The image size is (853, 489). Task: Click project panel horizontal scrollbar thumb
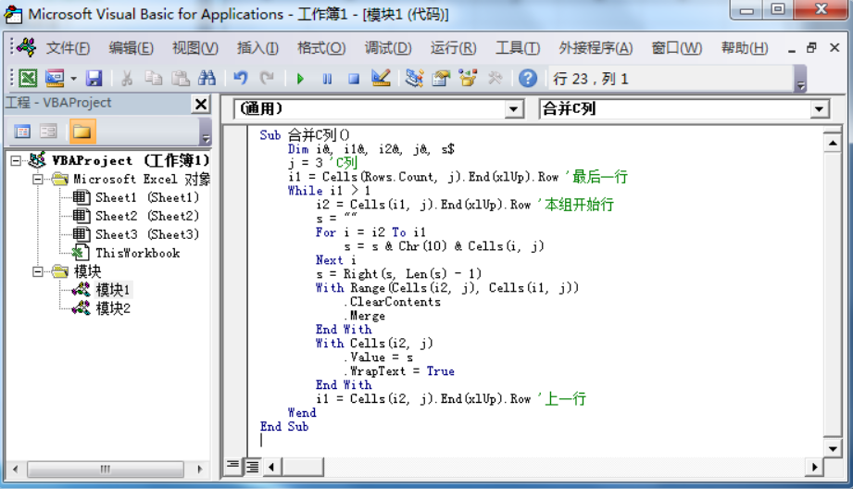105,469
